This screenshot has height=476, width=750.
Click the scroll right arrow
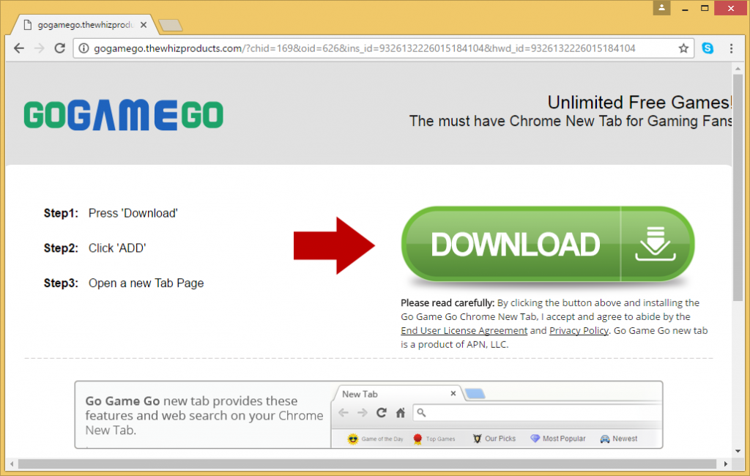[726, 464]
